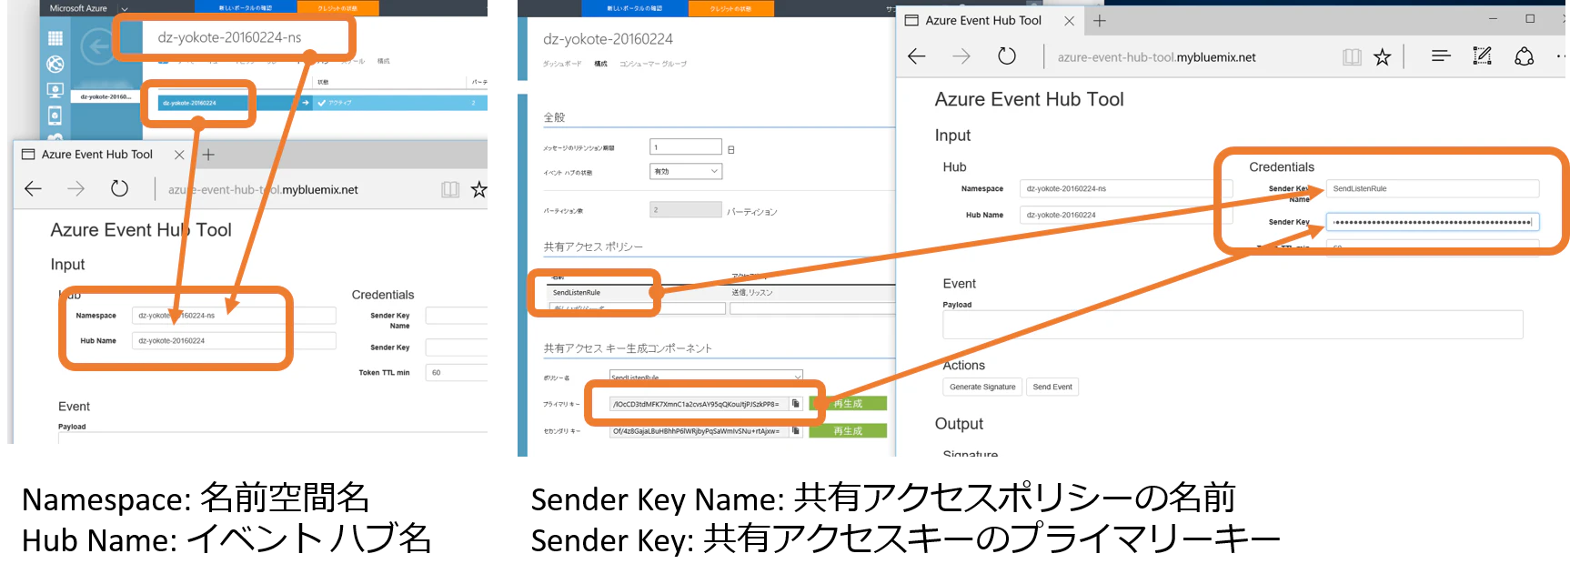Regenerate the secondary key with 再生成
Screen dimensions: 1570x584
click(848, 431)
